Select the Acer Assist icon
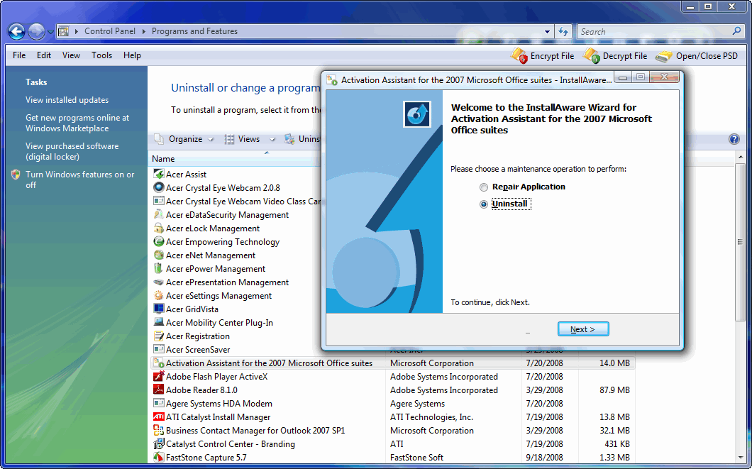 pyautogui.click(x=159, y=174)
